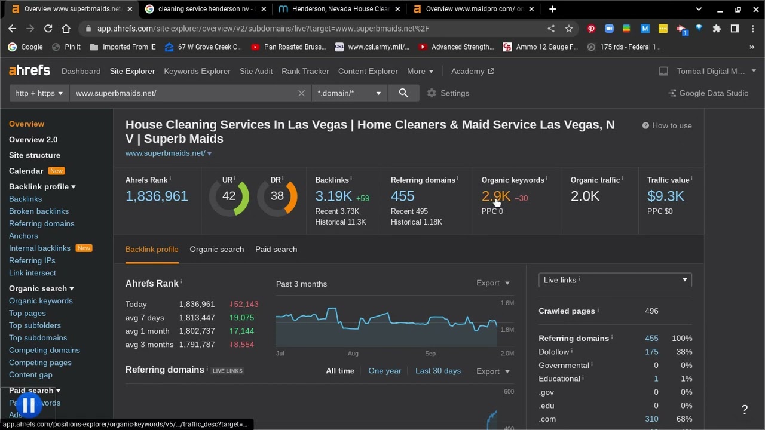
Task: Select One year range
Action: click(x=385, y=371)
